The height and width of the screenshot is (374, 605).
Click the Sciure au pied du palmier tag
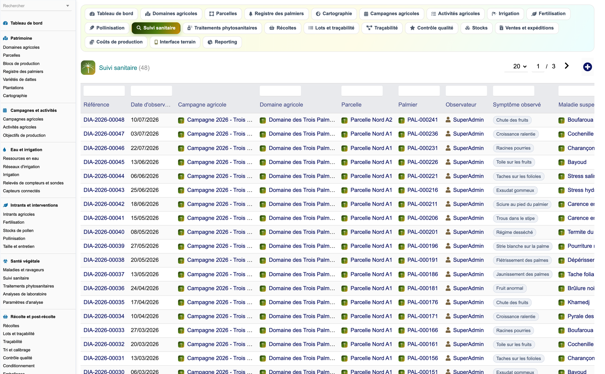tap(522, 204)
